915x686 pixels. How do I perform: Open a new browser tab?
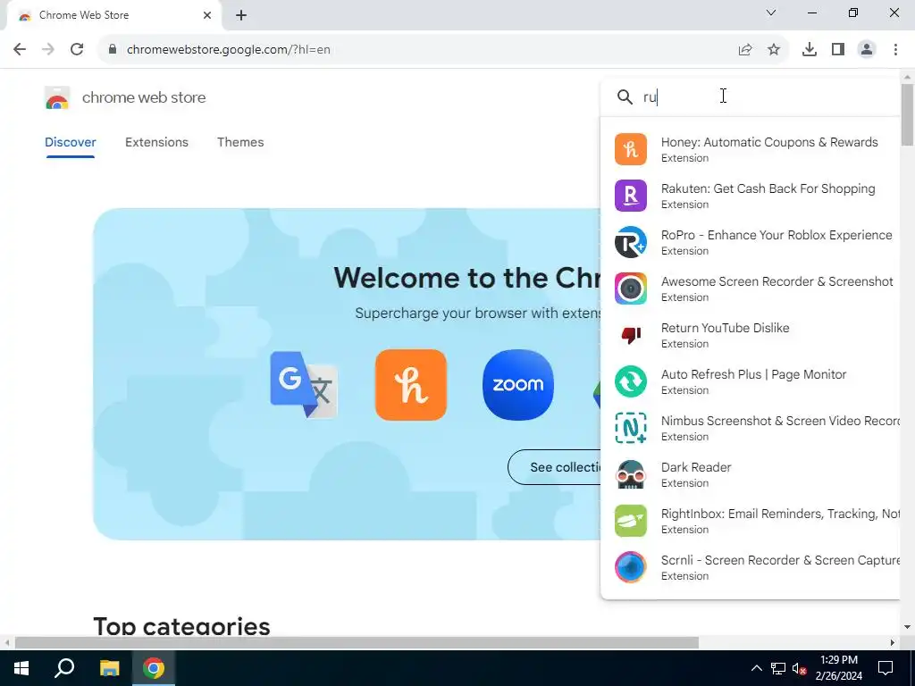(241, 15)
